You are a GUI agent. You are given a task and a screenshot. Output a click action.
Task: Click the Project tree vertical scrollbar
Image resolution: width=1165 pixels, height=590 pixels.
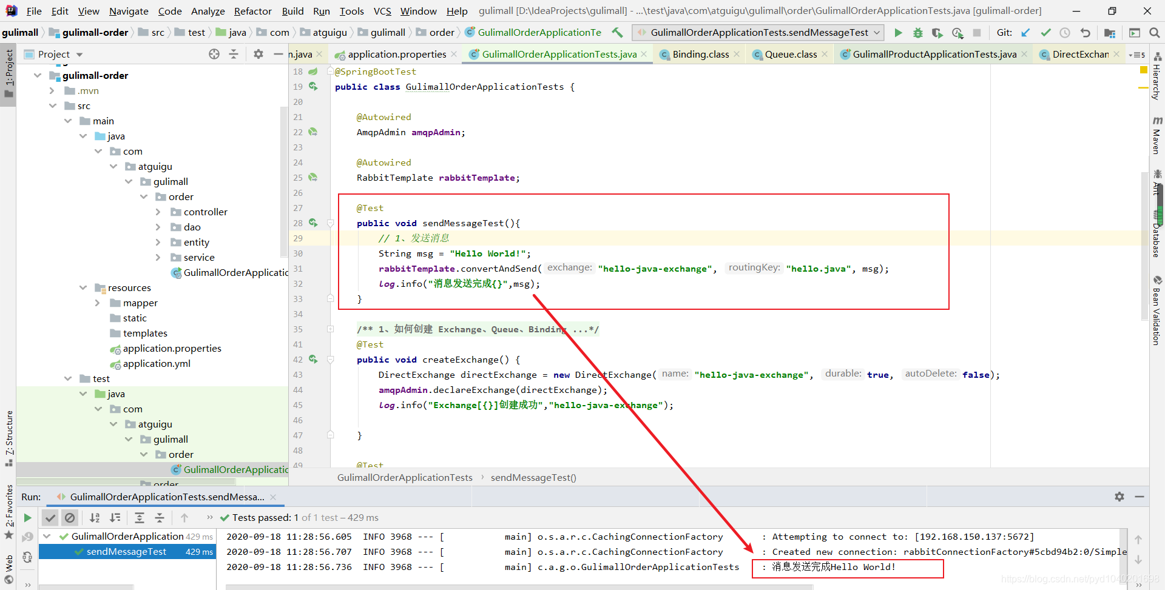(283, 182)
